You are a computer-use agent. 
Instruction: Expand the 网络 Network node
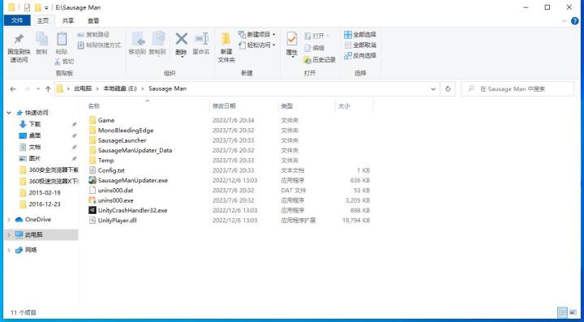(x=9, y=250)
